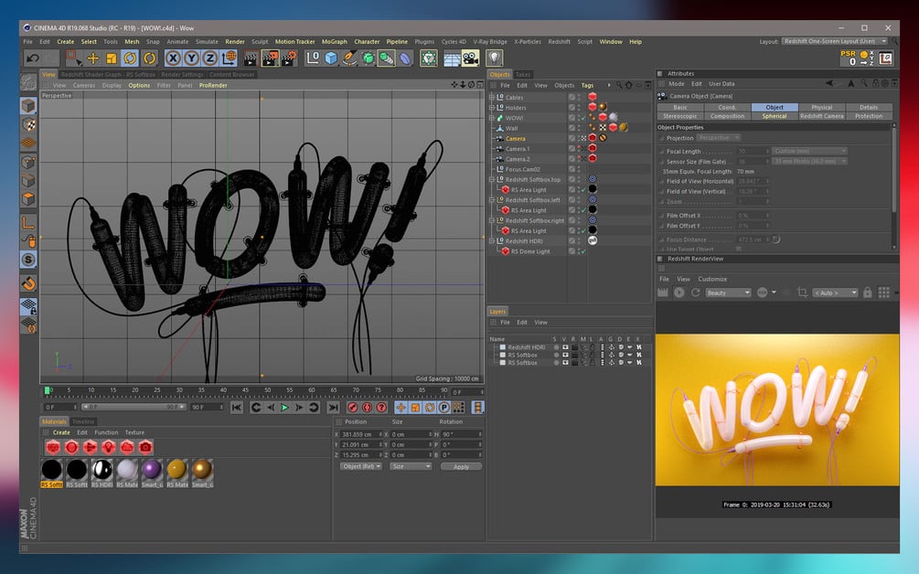Viewport: 919px width, 574px height.
Task: Toggle the Snap magnet icon in sidebar
Action: 28,284
